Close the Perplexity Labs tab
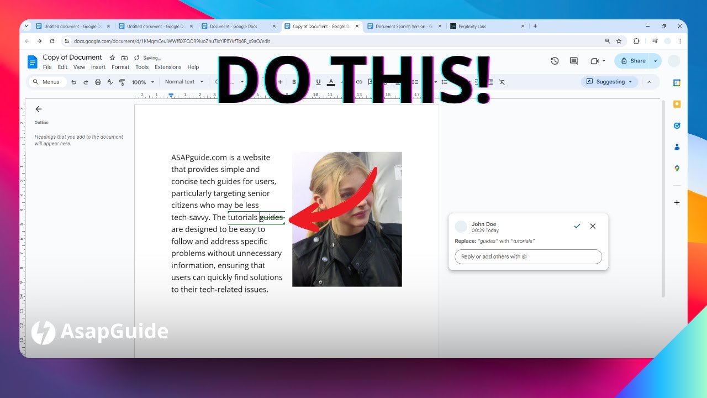Viewport: 707px width, 398px height. [x=523, y=26]
